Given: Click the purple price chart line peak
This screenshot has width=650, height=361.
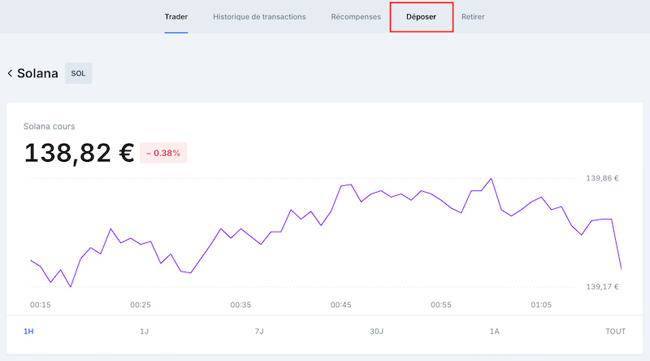Looking at the screenshot, I should click(x=492, y=179).
